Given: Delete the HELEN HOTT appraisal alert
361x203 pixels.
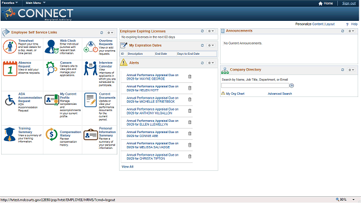Looking at the screenshot, I should tap(190, 88).
